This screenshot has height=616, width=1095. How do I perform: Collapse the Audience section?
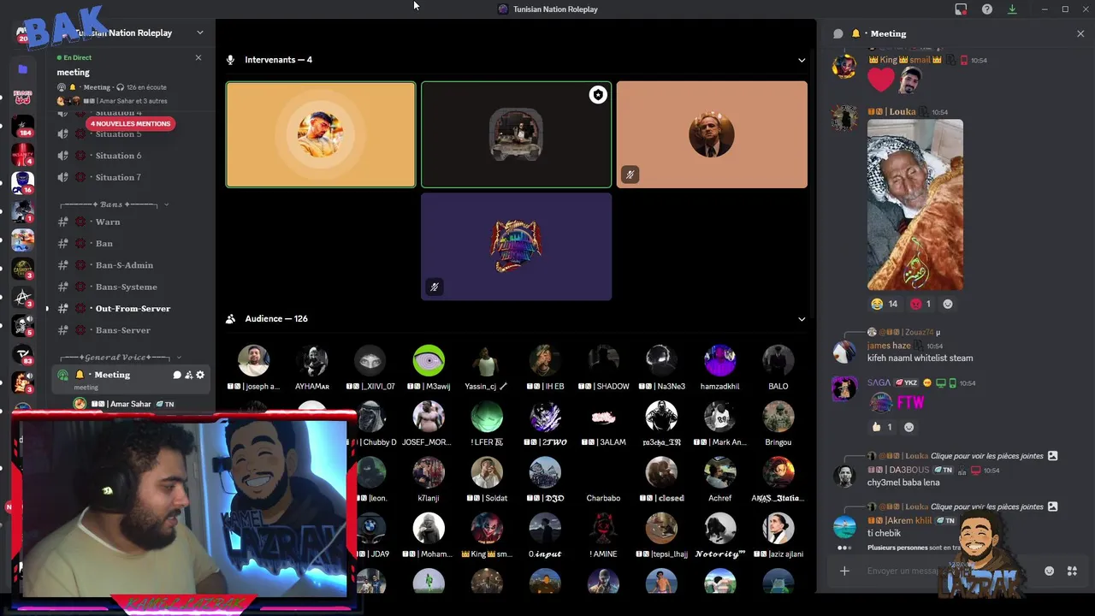[802, 319]
